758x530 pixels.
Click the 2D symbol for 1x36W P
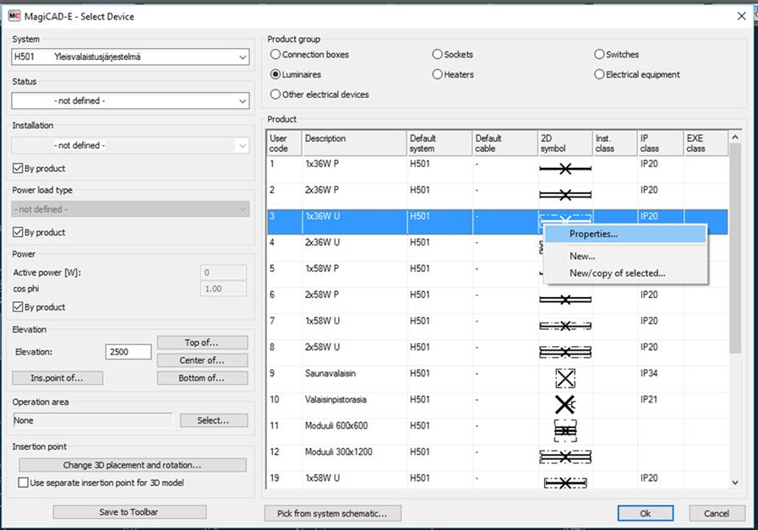coord(565,169)
